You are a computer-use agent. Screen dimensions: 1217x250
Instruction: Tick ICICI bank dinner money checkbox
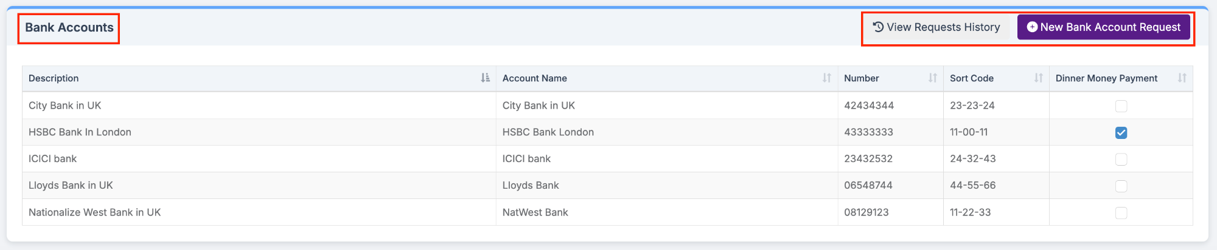point(1121,160)
